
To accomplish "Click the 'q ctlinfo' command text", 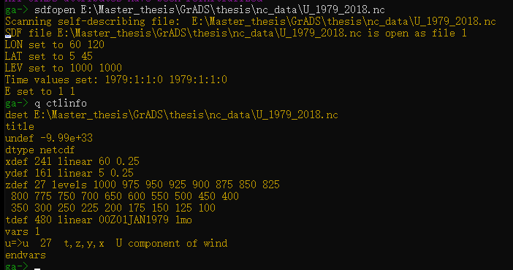I will tap(61, 104).
